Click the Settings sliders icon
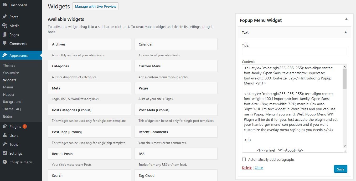 (5, 153)
